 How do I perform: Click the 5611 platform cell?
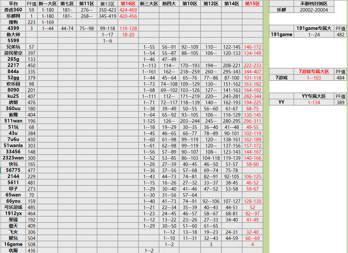pyautogui.click(x=13, y=183)
